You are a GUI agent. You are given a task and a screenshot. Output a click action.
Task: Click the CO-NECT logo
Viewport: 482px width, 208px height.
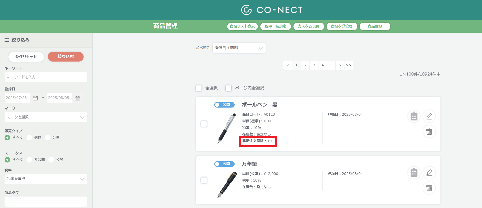[x=272, y=10]
